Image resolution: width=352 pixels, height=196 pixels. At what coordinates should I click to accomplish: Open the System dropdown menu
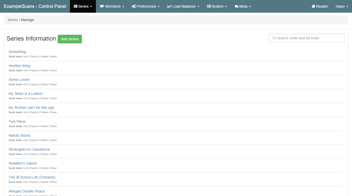click(x=217, y=6)
